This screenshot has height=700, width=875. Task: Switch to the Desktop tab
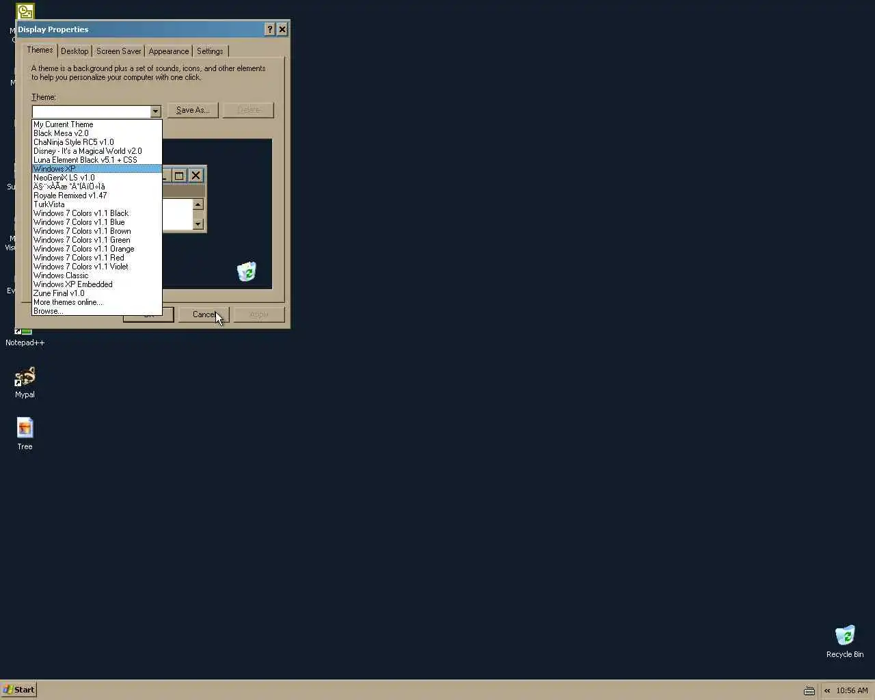pyautogui.click(x=75, y=51)
